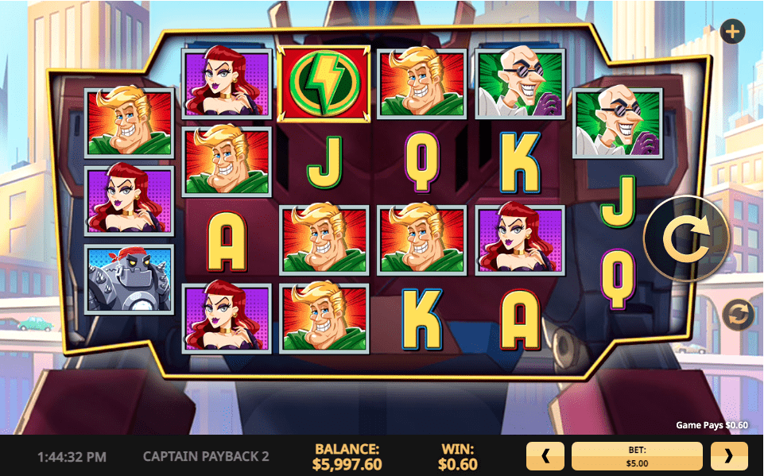Spin the reels with the large arrow button
Screen dimensions: 768x476
(685, 238)
